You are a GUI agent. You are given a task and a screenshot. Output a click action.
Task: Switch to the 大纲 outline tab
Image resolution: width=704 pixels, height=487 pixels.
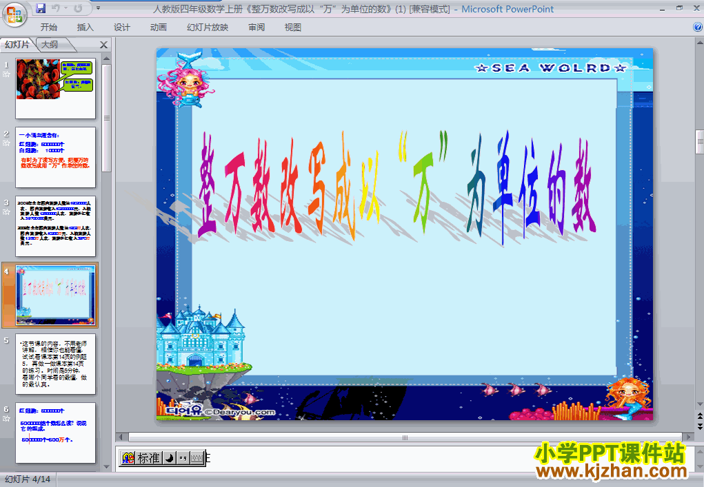(50, 44)
